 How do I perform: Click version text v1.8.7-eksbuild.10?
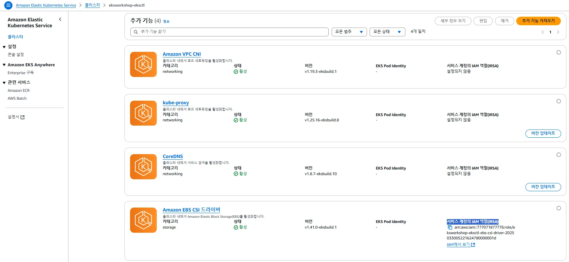click(x=321, y=174)
